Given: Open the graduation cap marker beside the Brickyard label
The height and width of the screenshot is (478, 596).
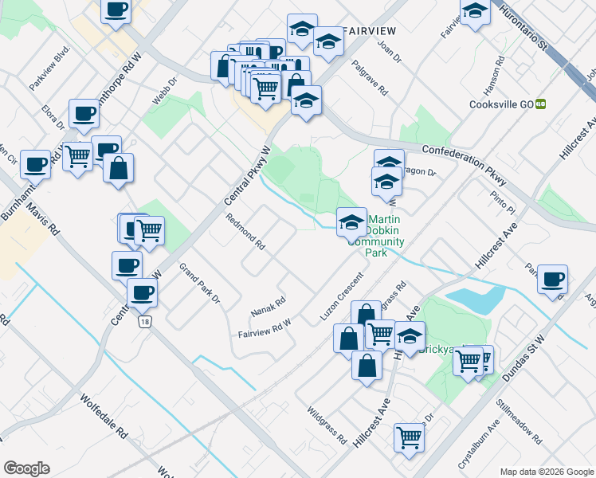Looking at the screenshot, I should 410,338.
